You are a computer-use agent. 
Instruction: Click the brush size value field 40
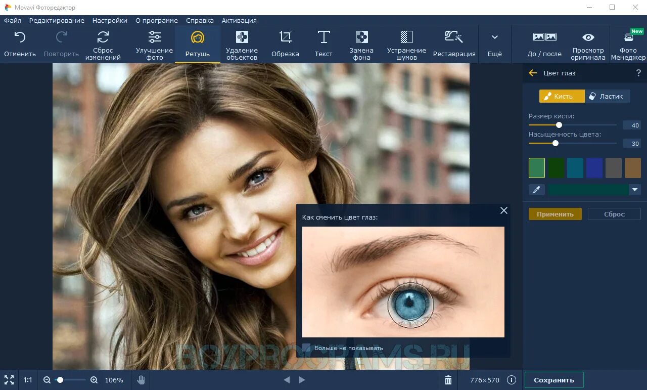tap(632, 125)
